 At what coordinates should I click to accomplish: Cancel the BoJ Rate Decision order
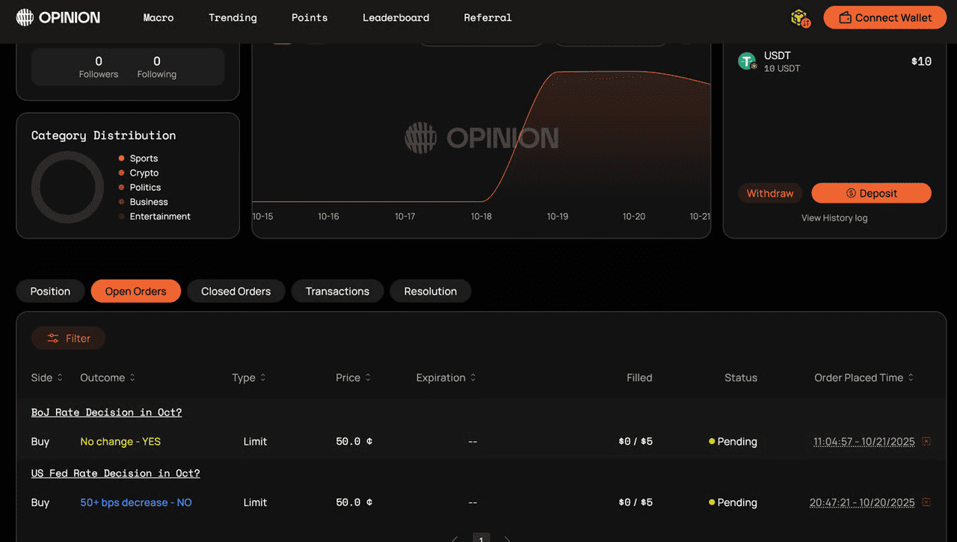(926, 441)
